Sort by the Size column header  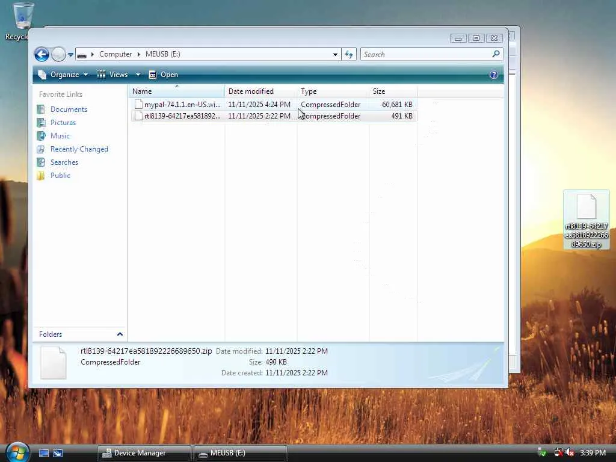[x=393, y=91]
